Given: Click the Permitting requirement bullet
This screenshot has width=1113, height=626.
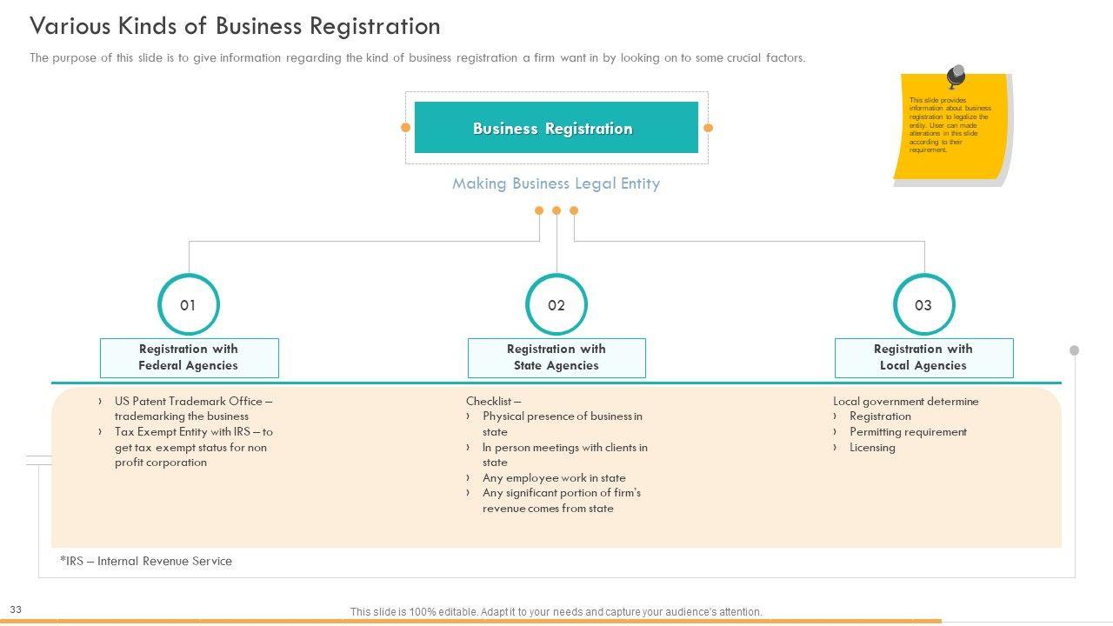Looking at the screenshot, I should click(x=908, y=432).
